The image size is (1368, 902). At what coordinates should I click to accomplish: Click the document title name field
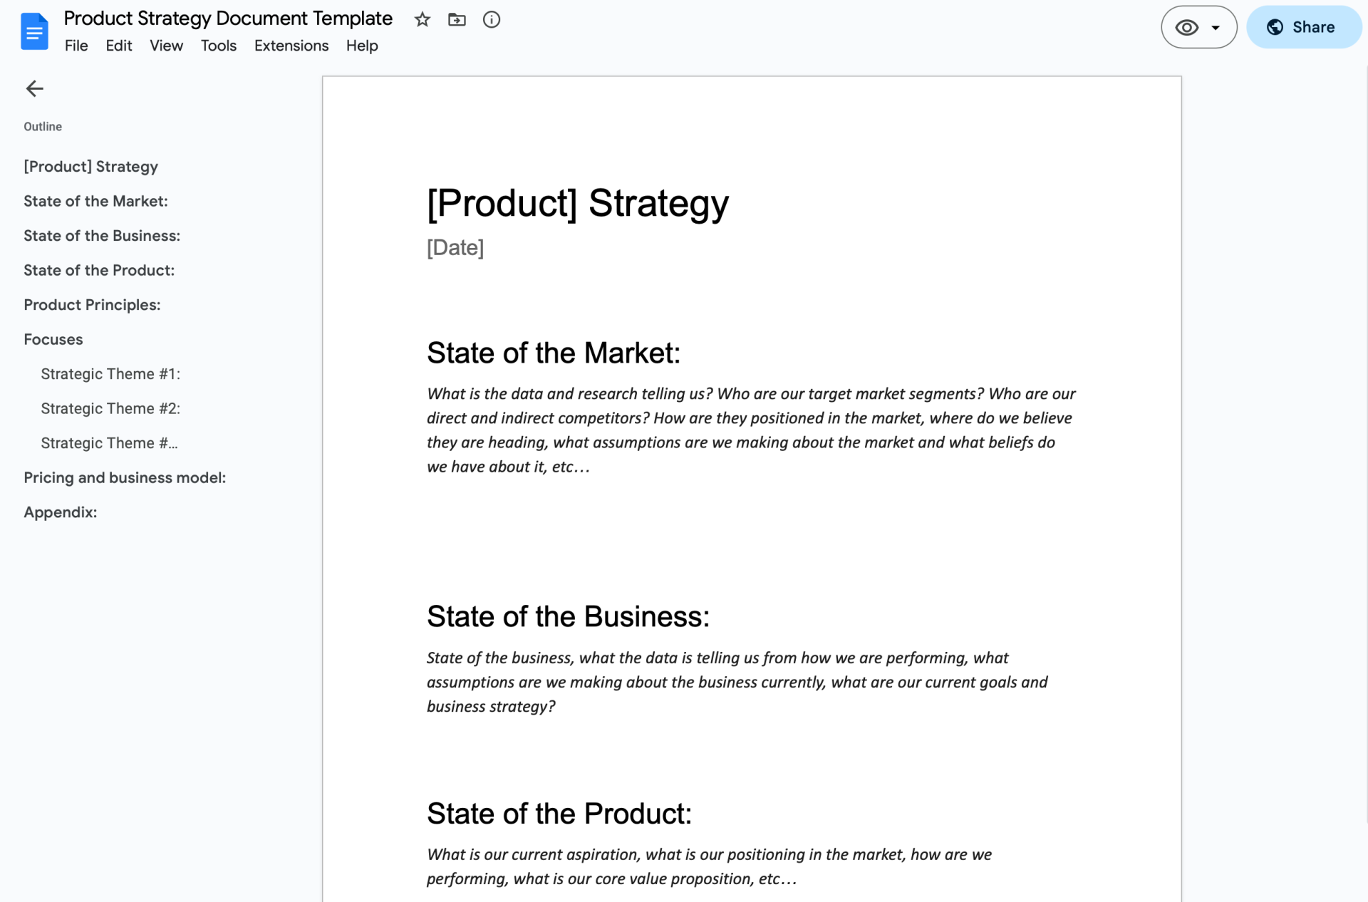[x=228, y=19]
